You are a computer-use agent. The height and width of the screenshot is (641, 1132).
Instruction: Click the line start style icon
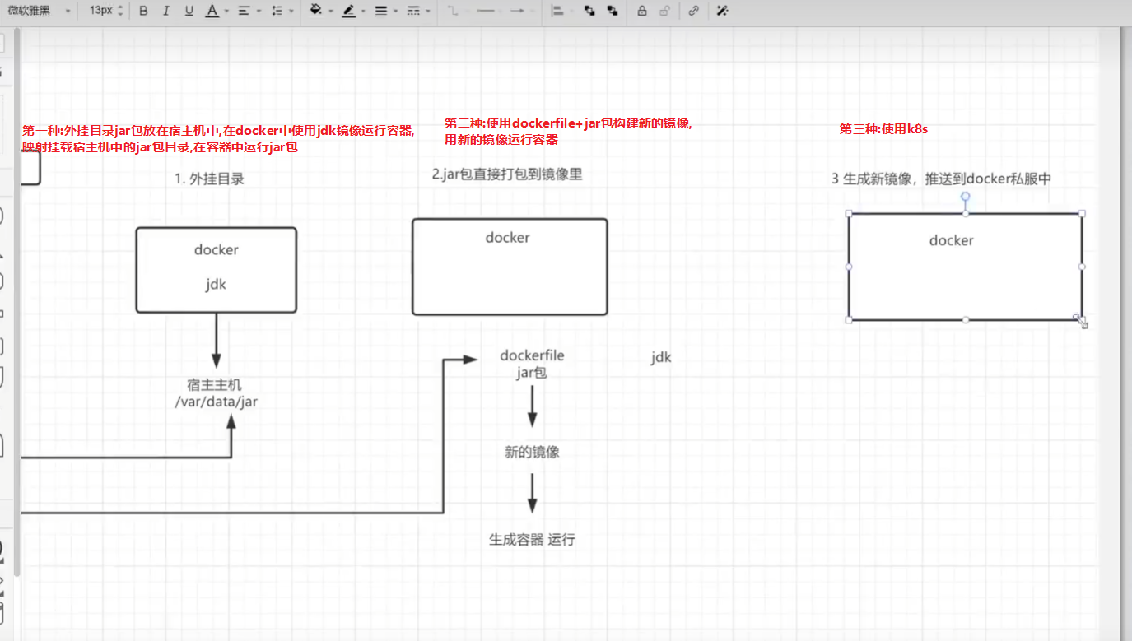(486, 11)
